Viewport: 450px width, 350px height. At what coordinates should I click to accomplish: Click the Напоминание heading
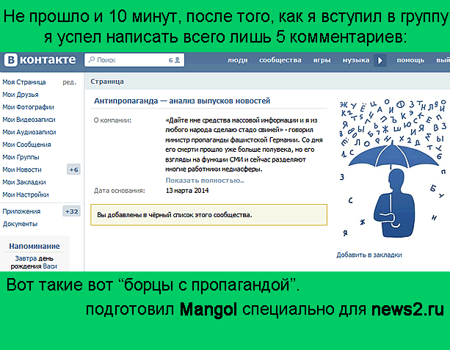pos(35,246)
